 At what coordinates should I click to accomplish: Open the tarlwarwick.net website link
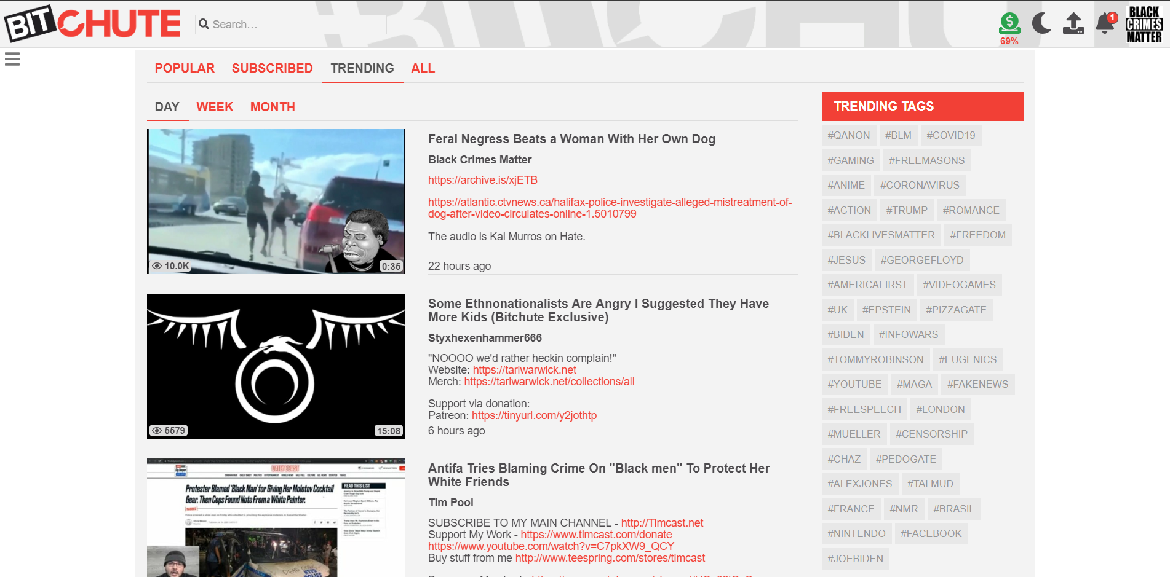point(525,370)
